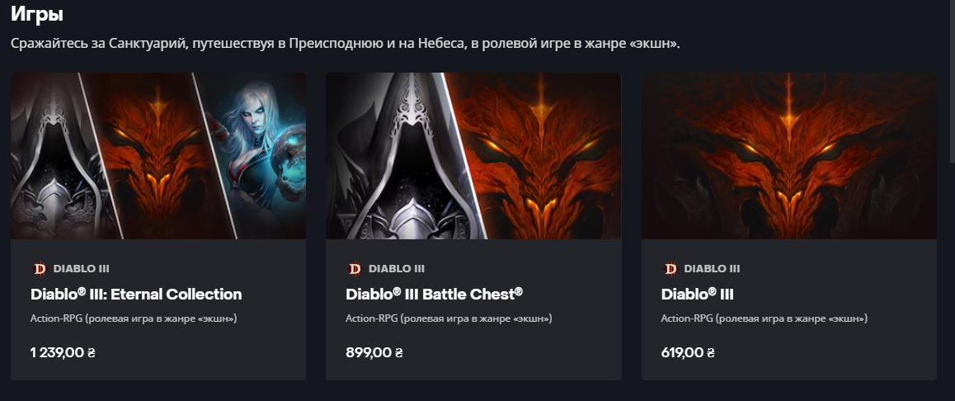This screenshot has height=401, width=955.
Task: Open the Eternal Collection artwork thumbnail
Action: [158, 156]
